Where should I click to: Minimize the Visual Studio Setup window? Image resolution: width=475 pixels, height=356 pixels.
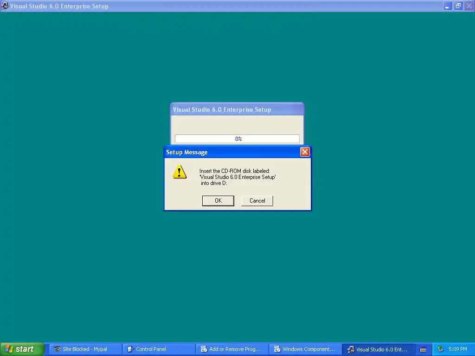click(448, 6)
